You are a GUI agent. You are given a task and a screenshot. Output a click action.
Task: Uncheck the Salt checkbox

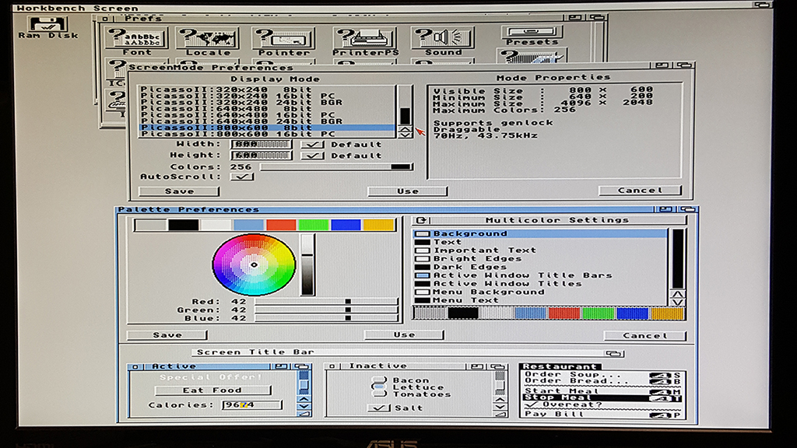coord(379,408)
